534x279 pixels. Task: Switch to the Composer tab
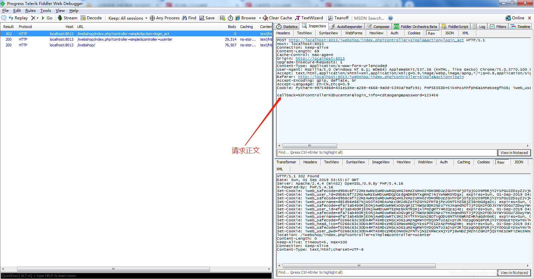click(x=378, y=26)
